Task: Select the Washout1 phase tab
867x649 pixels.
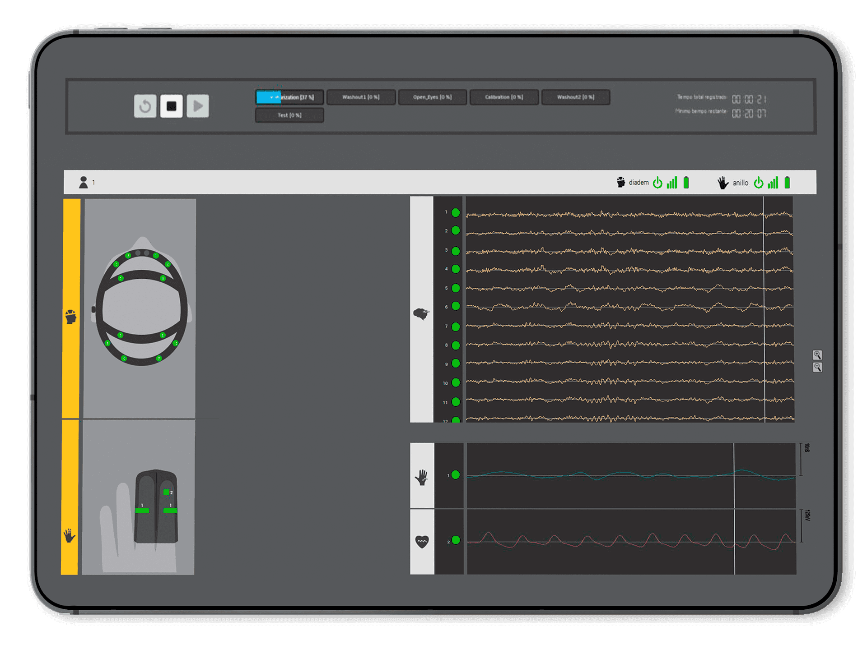Action: [x=361, y=97]
